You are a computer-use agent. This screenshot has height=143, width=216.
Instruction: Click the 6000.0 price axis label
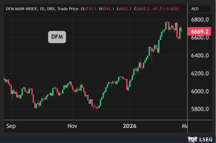click(x=200, y=91)
